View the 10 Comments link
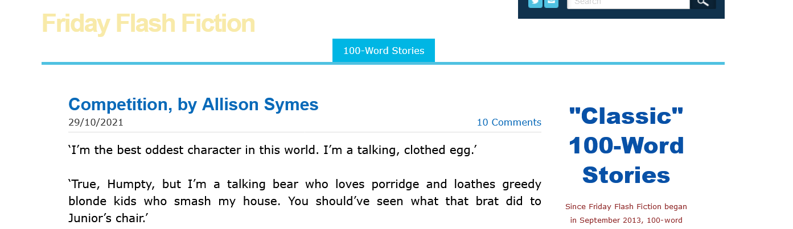This screenshot has height=229, width=793. [x=508, y=122]
